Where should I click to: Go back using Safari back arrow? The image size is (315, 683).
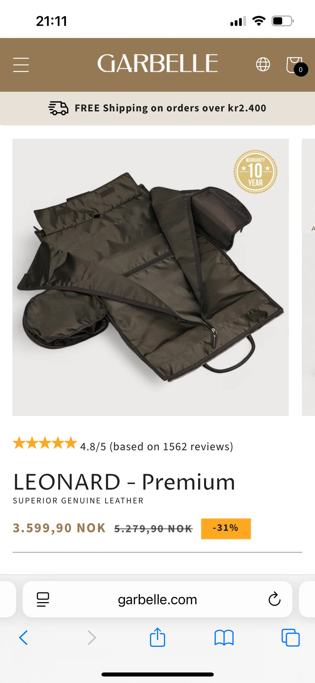23,638
